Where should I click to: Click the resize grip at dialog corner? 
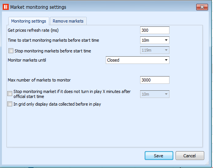click(x=207, y=163)
